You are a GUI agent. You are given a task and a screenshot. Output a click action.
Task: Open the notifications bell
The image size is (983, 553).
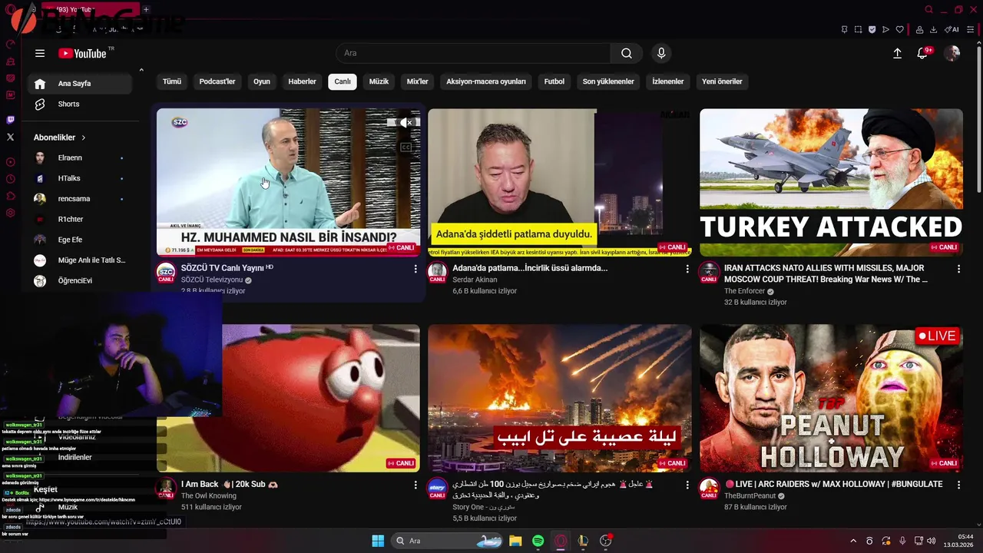tap(922, 53)
